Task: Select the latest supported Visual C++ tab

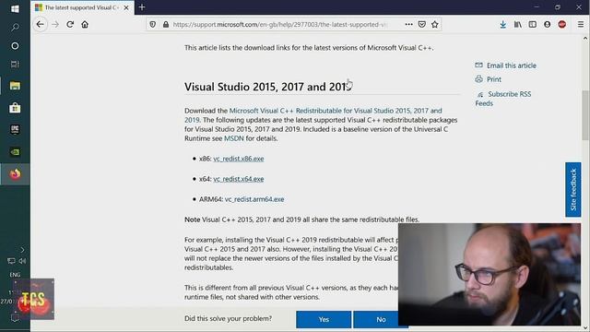Action: 83,7
